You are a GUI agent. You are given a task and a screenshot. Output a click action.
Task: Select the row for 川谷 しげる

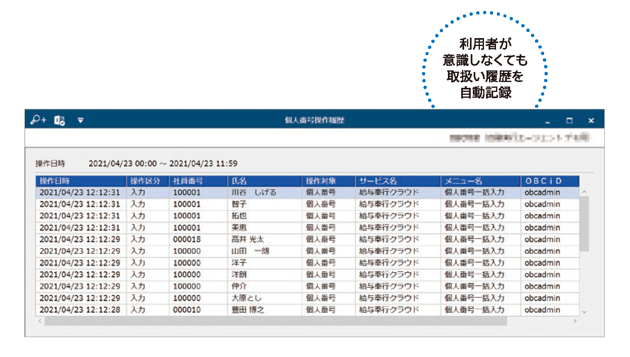click(x=307, y=193)
